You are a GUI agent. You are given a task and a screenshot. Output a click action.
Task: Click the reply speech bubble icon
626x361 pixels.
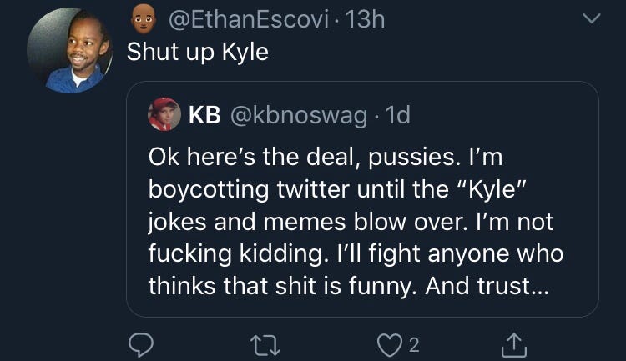[141, 343]
